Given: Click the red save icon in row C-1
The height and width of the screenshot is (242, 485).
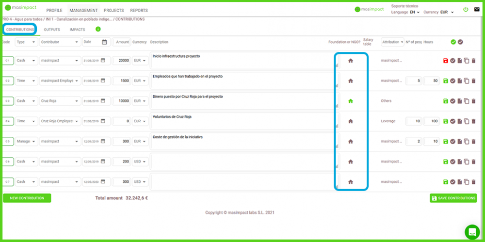Looking at the screenshot, I should [446, 61].
